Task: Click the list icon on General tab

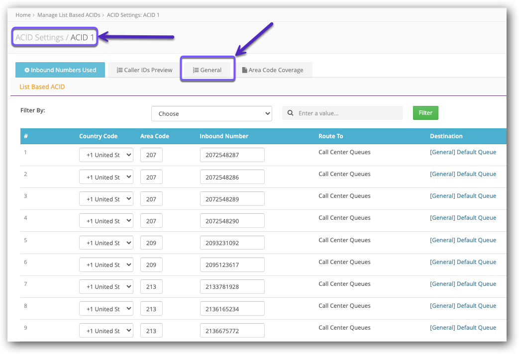Action: point(196,70)
